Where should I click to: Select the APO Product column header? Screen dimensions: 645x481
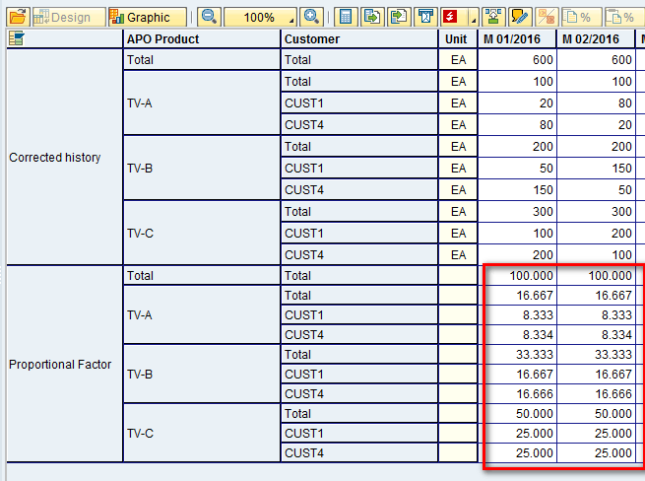point(201,39)
